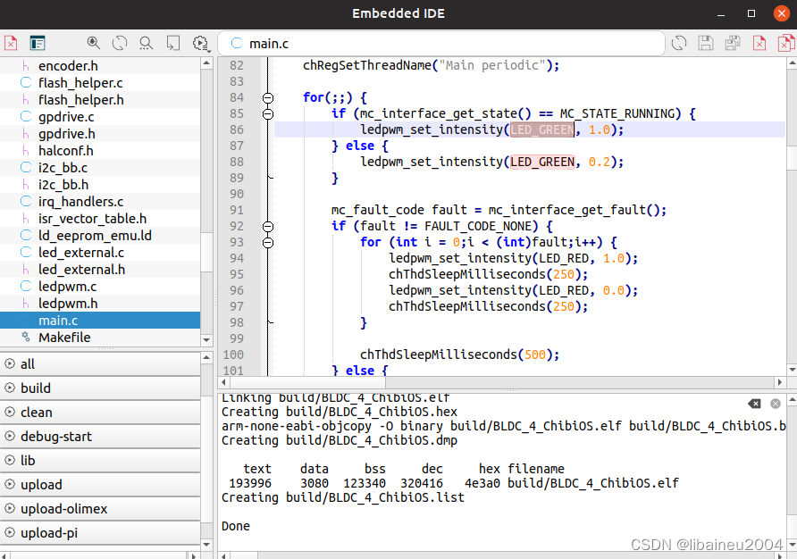Click the refresh/reload icon beside the magnifier
Screen dimensions: 797x559
[x=118, y=42]
